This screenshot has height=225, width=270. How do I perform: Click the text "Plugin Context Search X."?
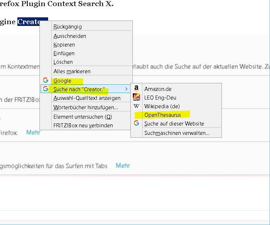tap(67, 4)
